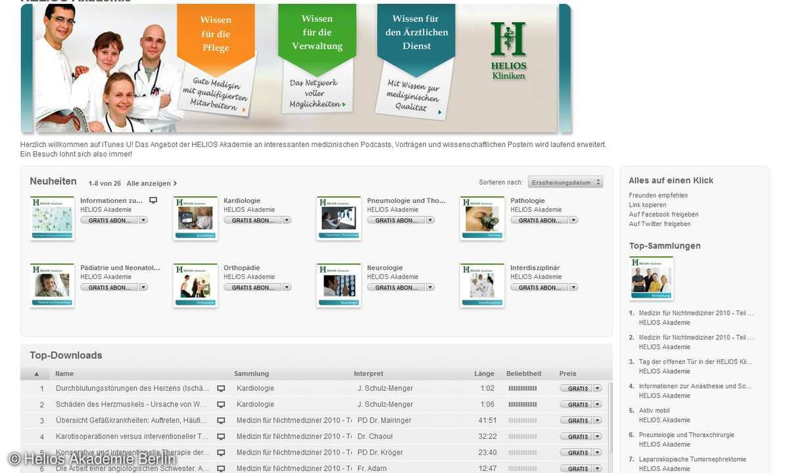
Task: Subscribe free to Pathologie collection
Action: (539, 220)
